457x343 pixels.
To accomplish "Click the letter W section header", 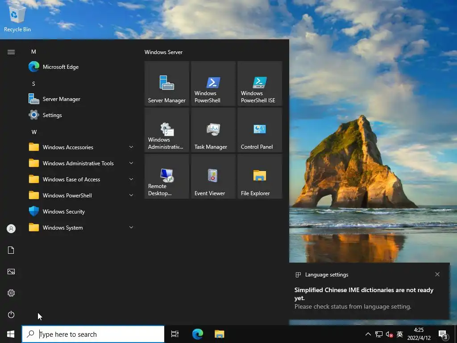I will (x=34, y=132).
